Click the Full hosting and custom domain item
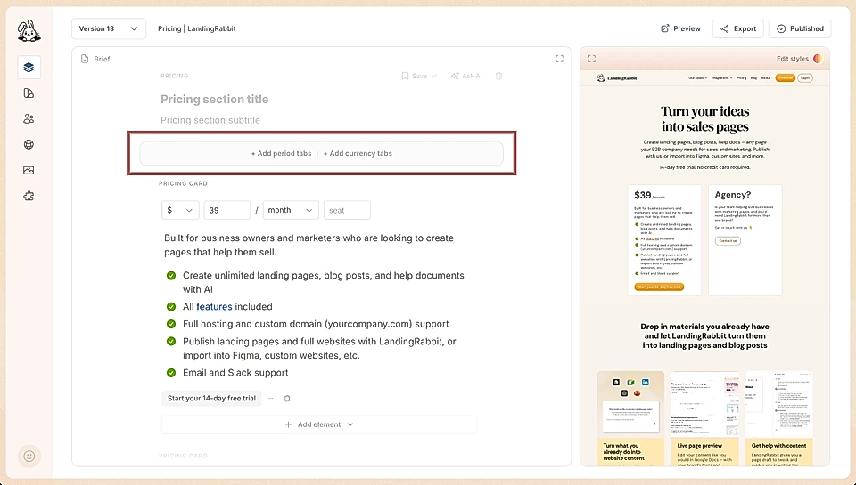 (x=316, y=324)
